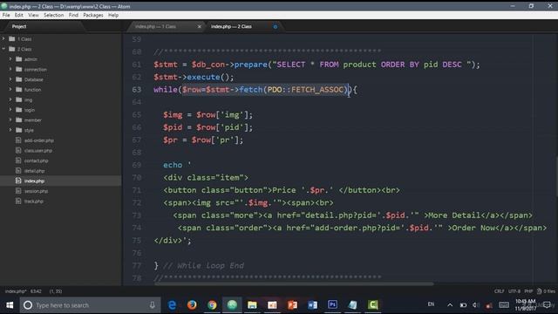
Task: Click line number 63 in the gutter
Action: click(137, 89)
